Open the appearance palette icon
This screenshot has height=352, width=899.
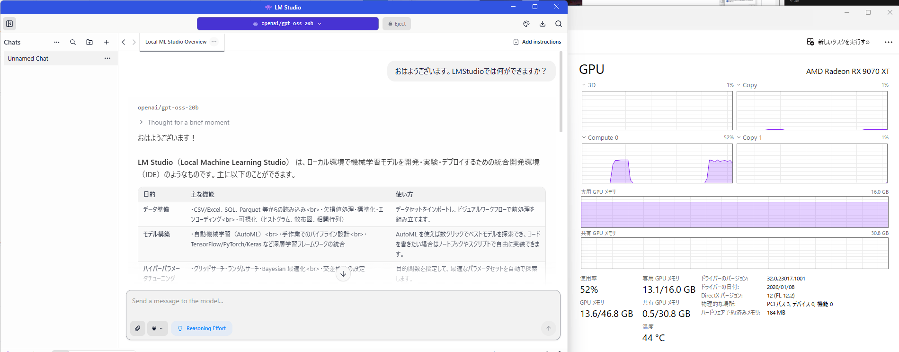[x=526, y=24]
